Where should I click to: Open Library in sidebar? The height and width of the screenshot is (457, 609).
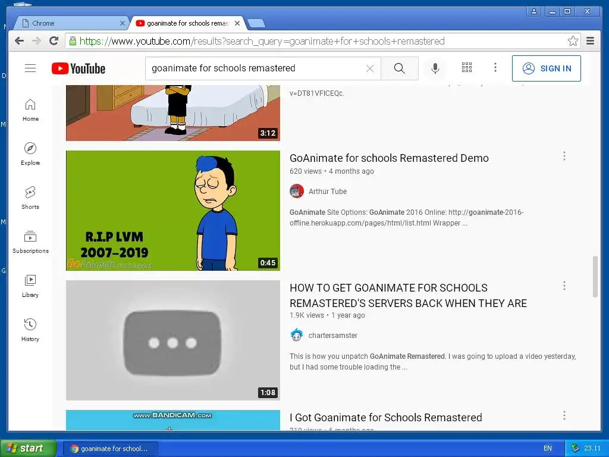30,286
